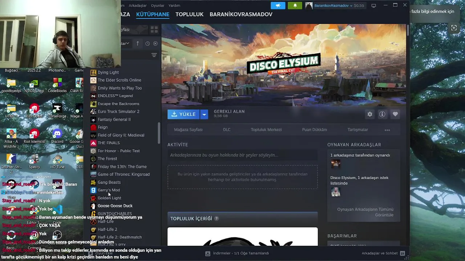Image resolution: width=465 pixels, height=261 pixels.
Task: Click the user profile avatar in title bar
Action: coord(309,5)
